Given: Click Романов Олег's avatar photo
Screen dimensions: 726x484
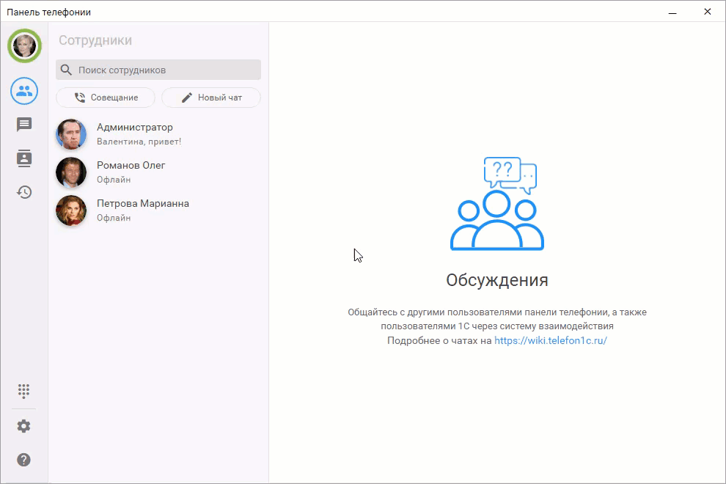Looking at the screenshot, I should [71, 172].
